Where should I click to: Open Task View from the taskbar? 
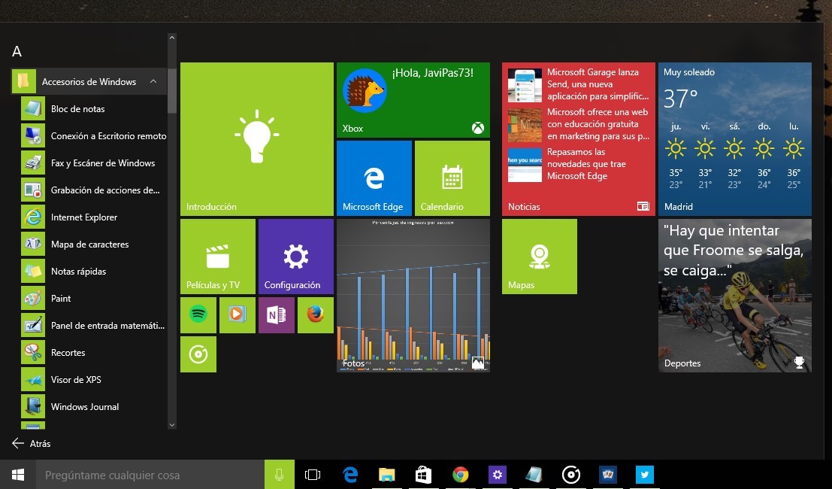click(x=313, y=475)
